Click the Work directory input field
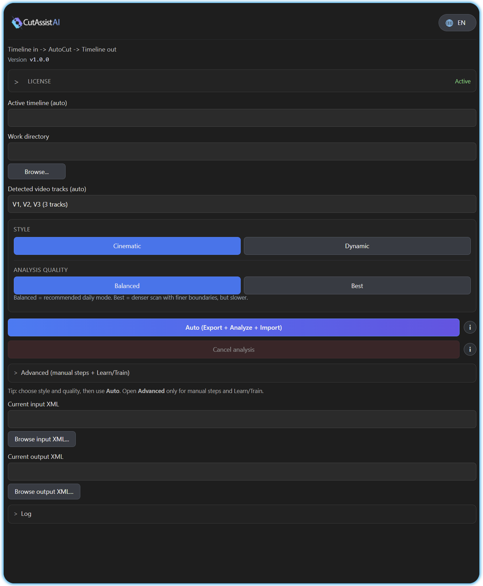Image resolution: width=483 pixels, height=586 pixels. [242, 152]
